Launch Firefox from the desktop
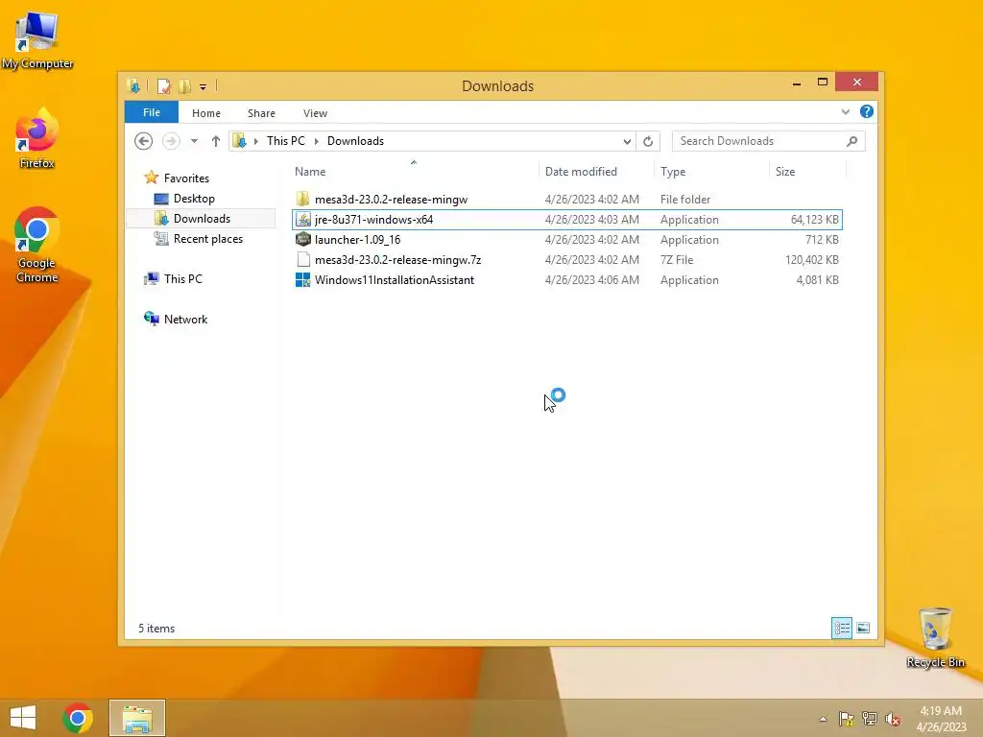This screenshot has width=983, height=737. tap(37, 139)
